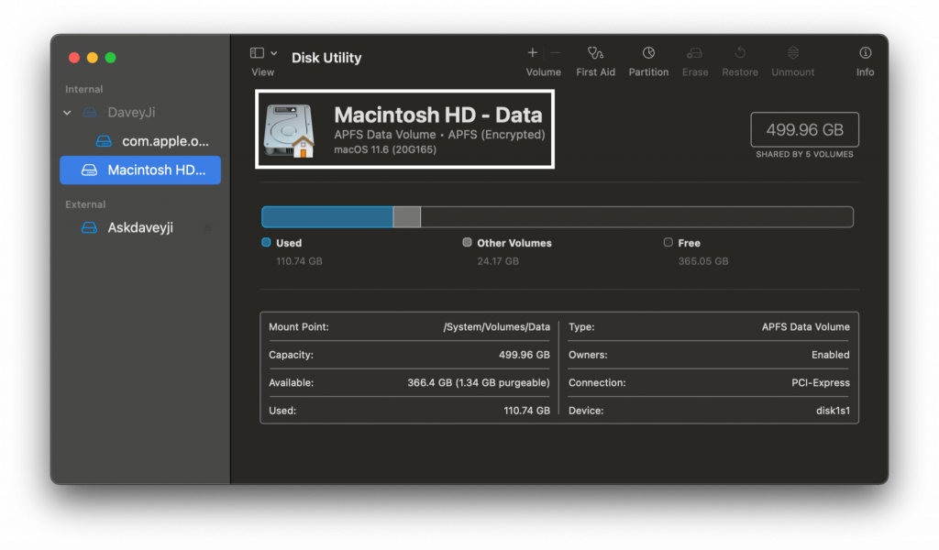Open the Info panel icon
Viewport: 939px width, 550px height.
coord(866,52)
